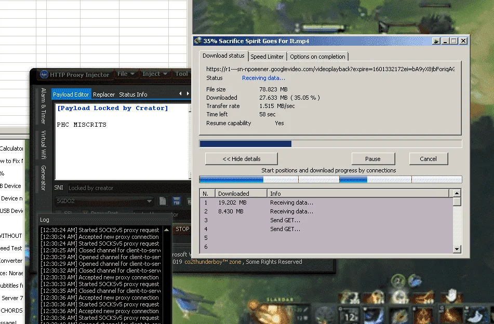This screenshot has height=324, width=494.
Task: Click the N. column header
Action: (x=208, y=193)
